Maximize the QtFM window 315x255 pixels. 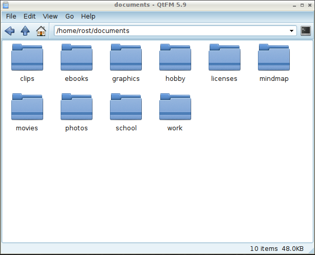click(302, 5)
